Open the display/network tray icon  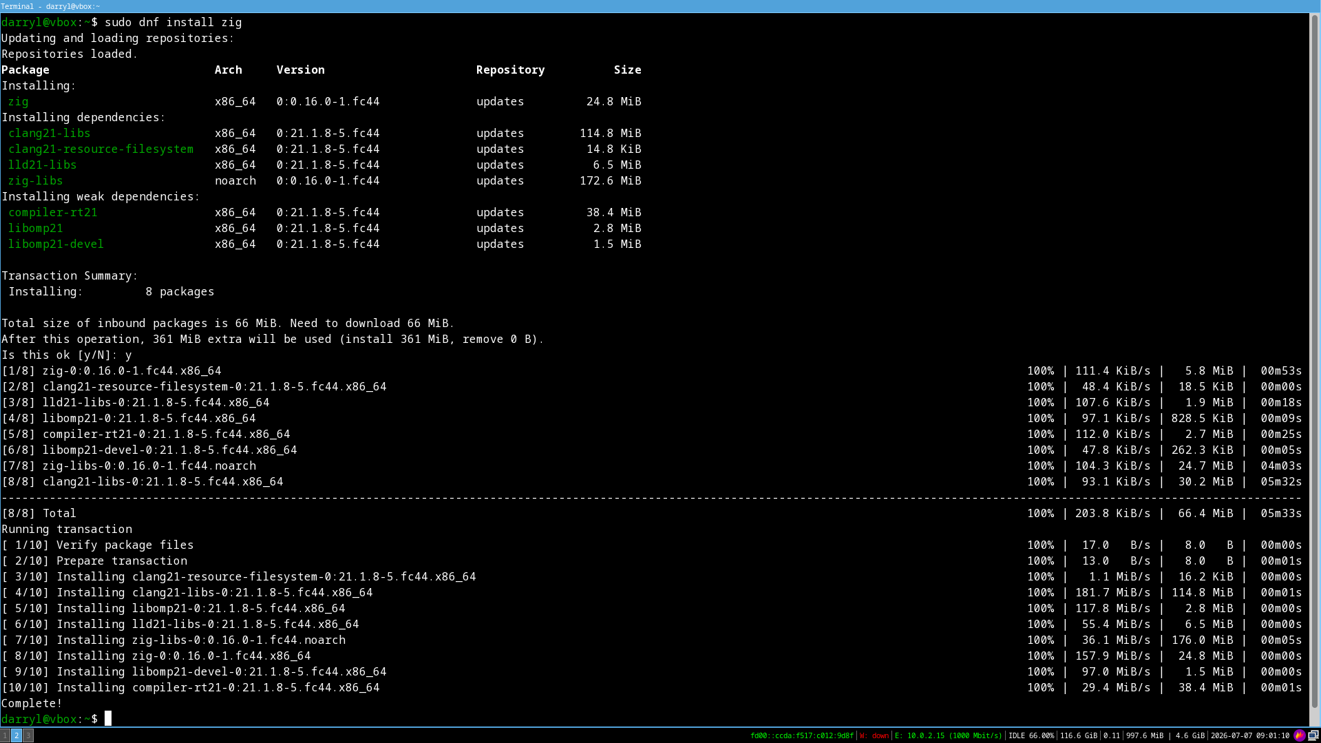(1313, 735)
